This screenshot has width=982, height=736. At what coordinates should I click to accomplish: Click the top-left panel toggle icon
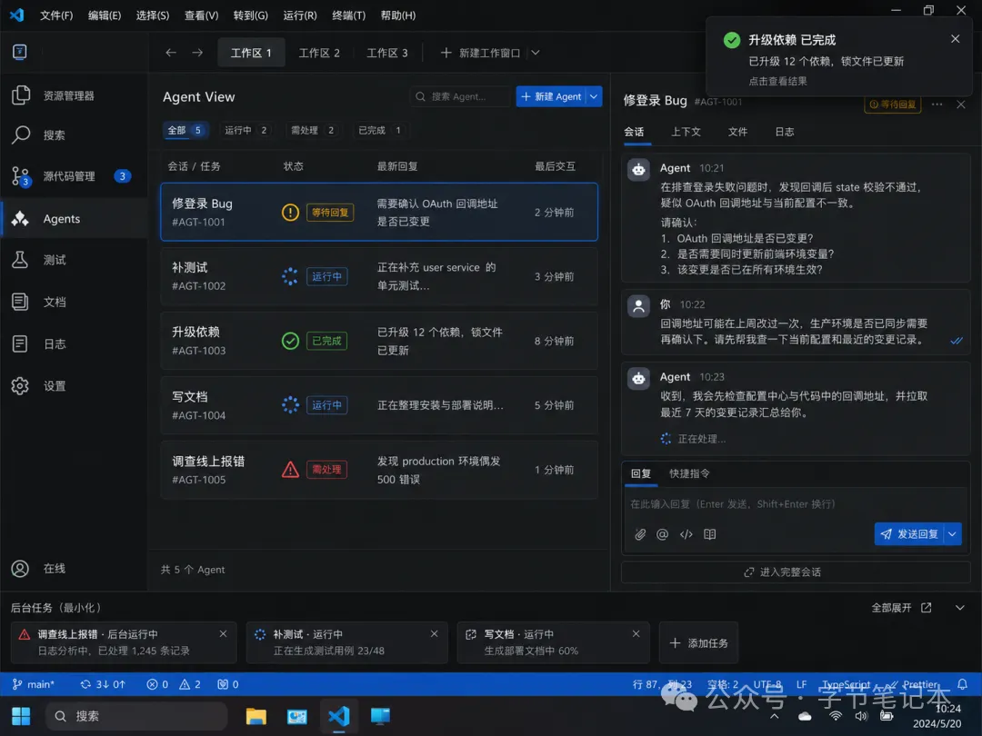tap(19, 52)
